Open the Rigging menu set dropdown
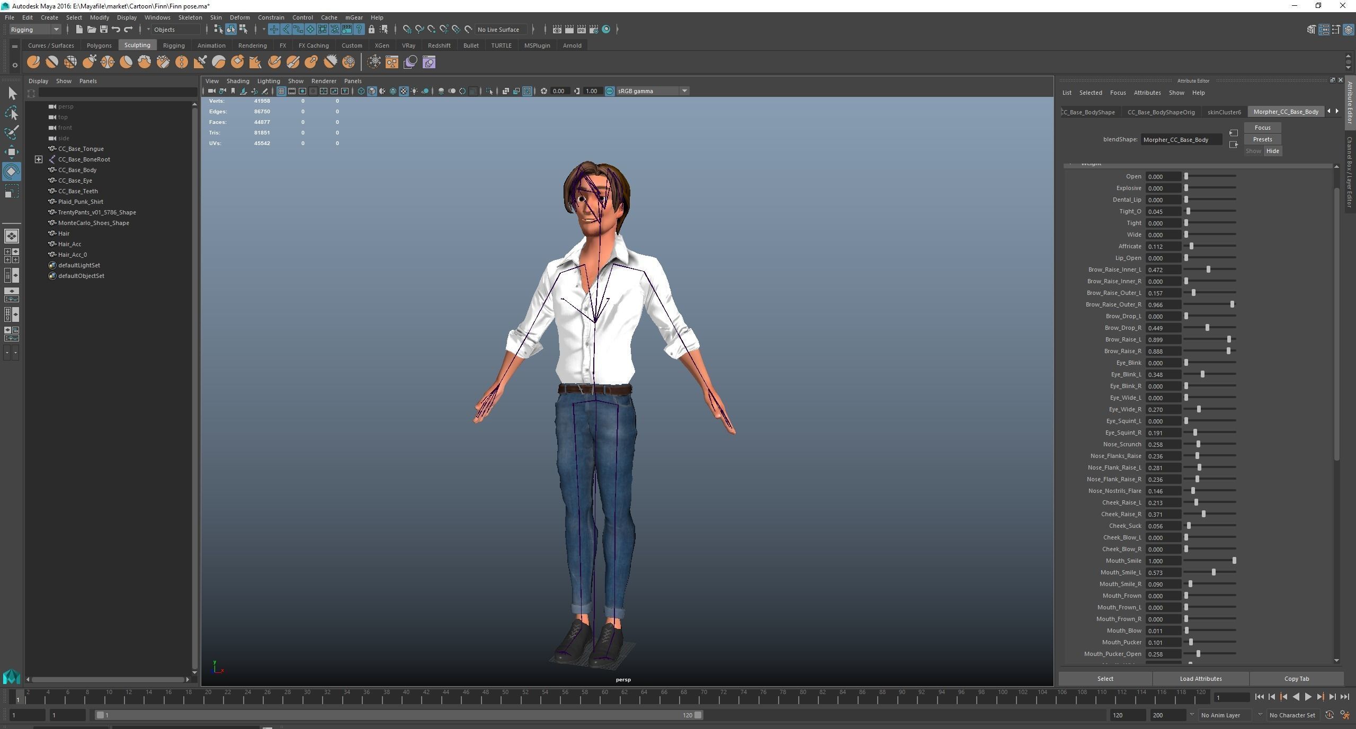This screenshot has width=1356, height=729. point(35,30)
